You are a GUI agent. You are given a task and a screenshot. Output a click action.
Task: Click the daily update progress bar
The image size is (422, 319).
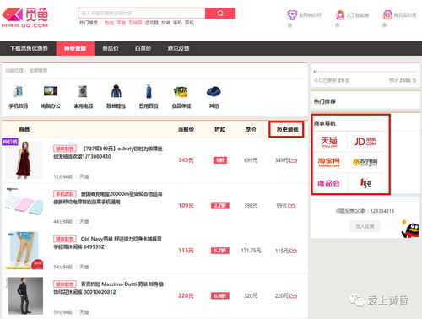365,72
